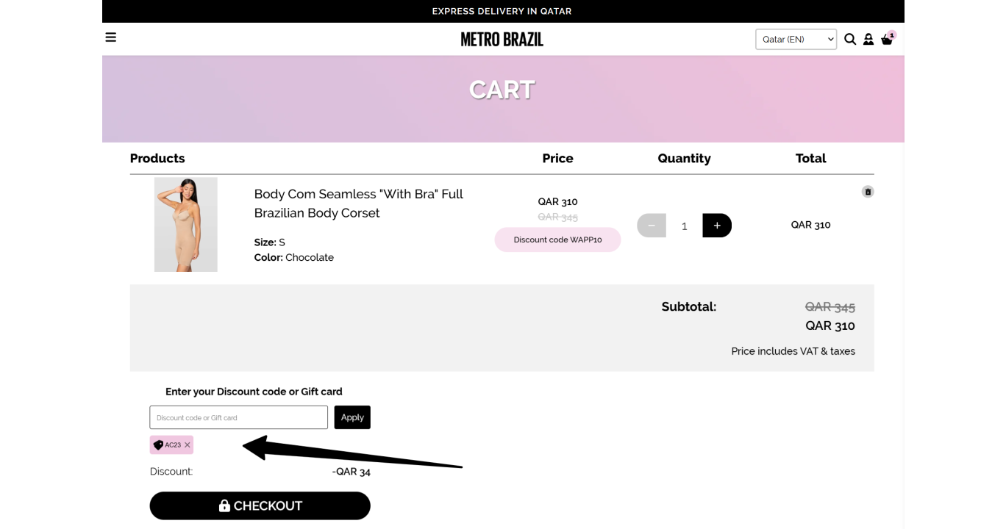Expand the Qatar (EN) country dropdown
The height and width of the screenshot is (529, 1006).
click(x=796, y=40)
